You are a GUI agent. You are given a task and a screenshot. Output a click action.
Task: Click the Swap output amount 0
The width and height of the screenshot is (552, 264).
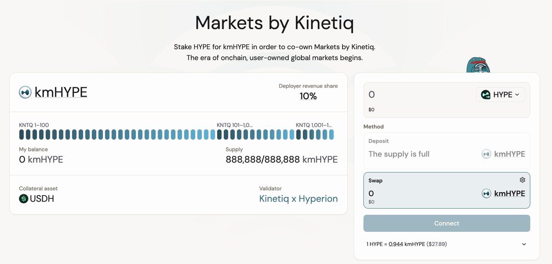pyautogui.click(x=371, y=194)
